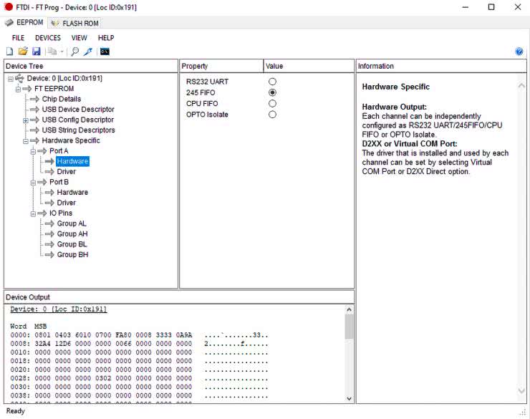Open the DEVICES menu
The image size is (530, 419).
[x=48, y=38]
